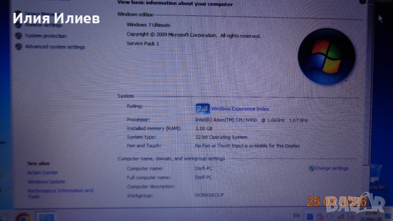Open System protection link
The image size is (393, 221).
pyautogui.click(x=45, y=36)
